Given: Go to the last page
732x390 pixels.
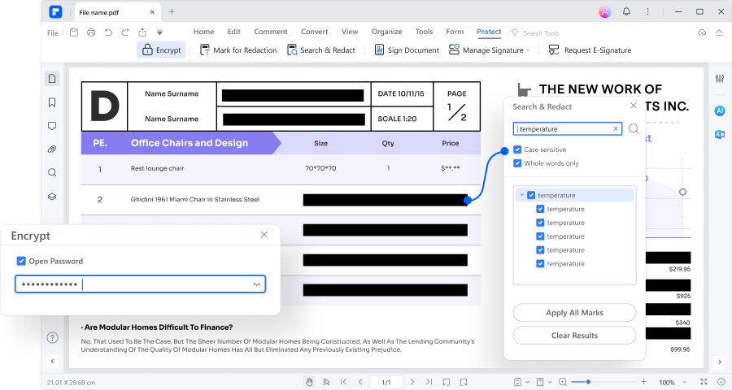Looking at the screenshot, I should [429, 382].
